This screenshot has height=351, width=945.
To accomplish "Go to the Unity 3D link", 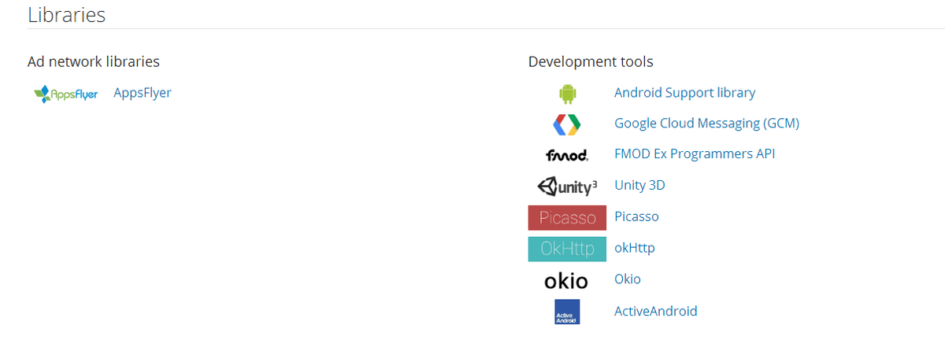I will pos(639,186).
